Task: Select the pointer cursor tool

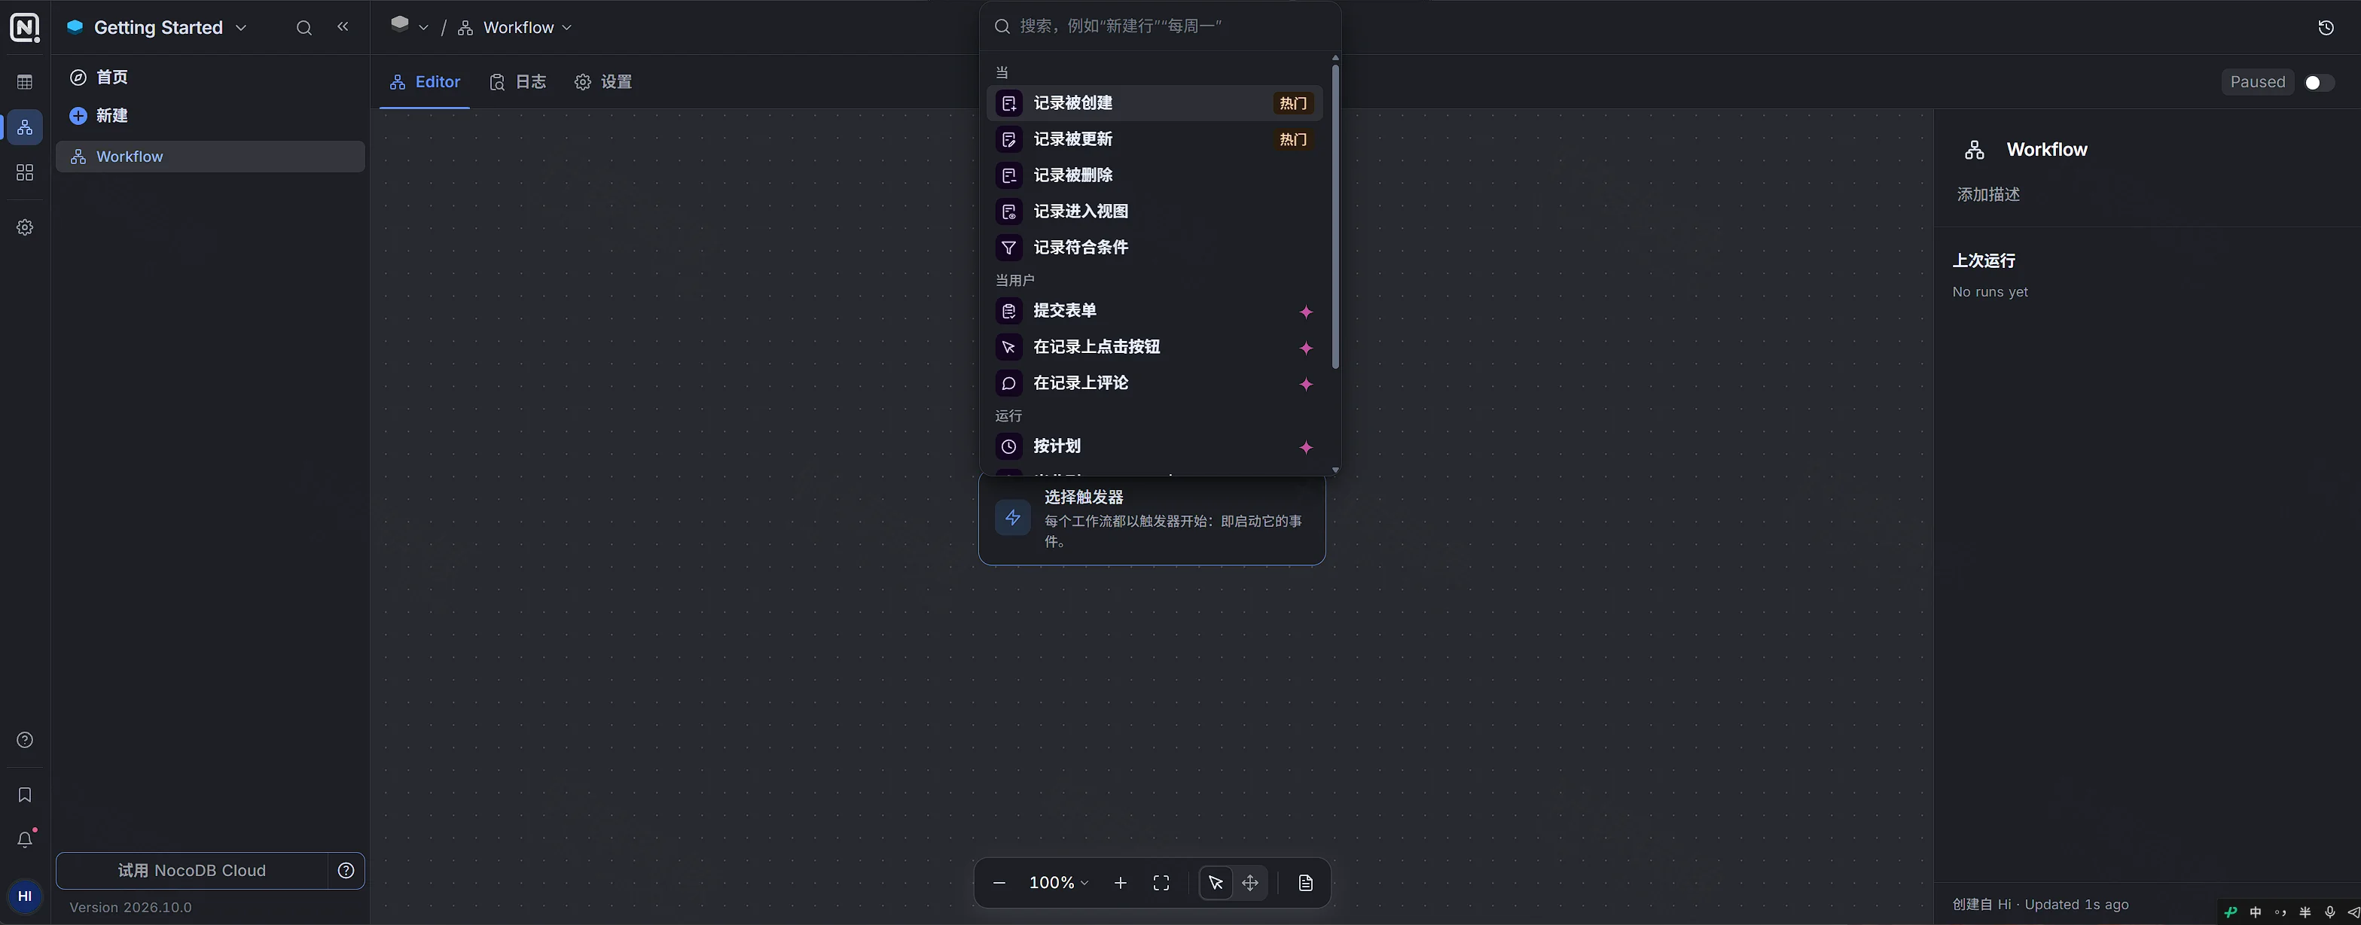Action: click(x=1216, y=883)
